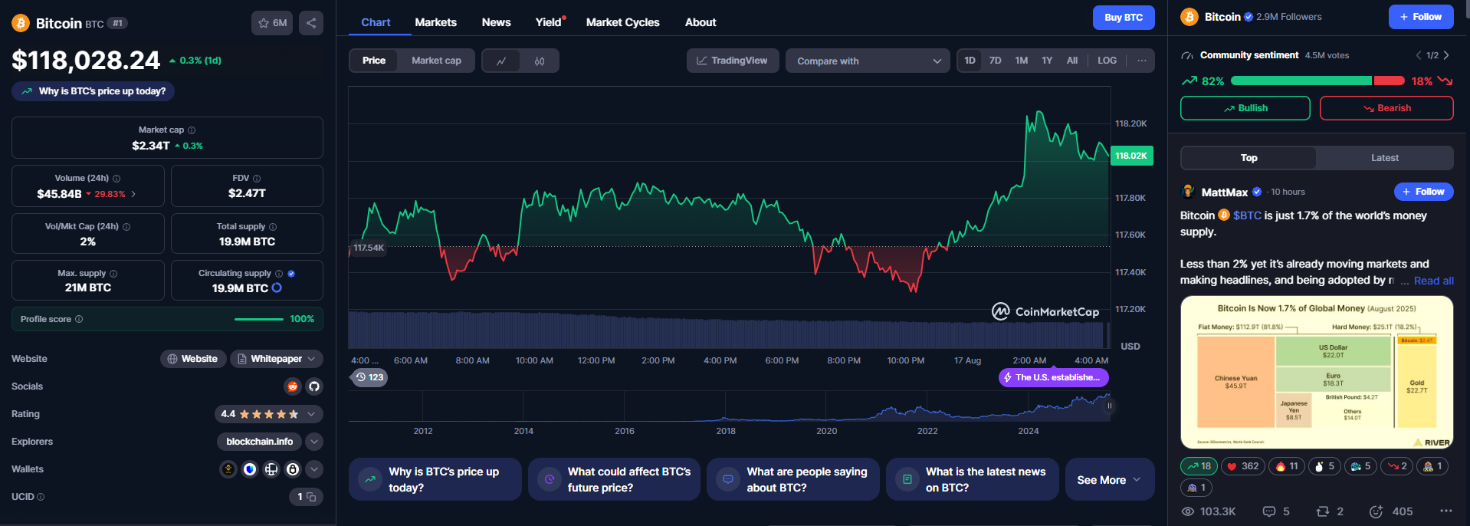The height and width of the screenshot is (526, 1470).
Task: Open the 123 chart events history badge
Action: [x=369, y=377]
